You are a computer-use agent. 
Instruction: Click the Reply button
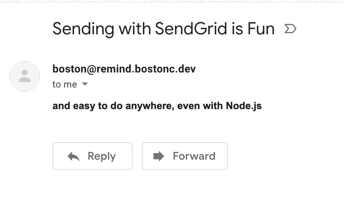click(92, 156)
